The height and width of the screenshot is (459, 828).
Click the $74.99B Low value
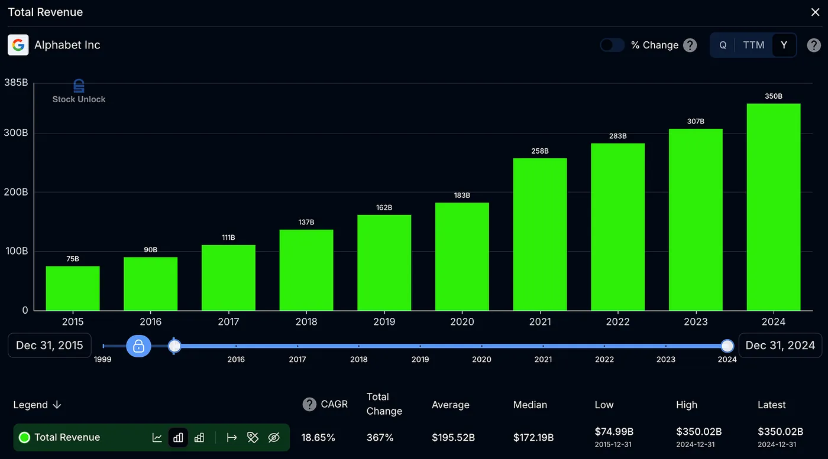[614, 432]
